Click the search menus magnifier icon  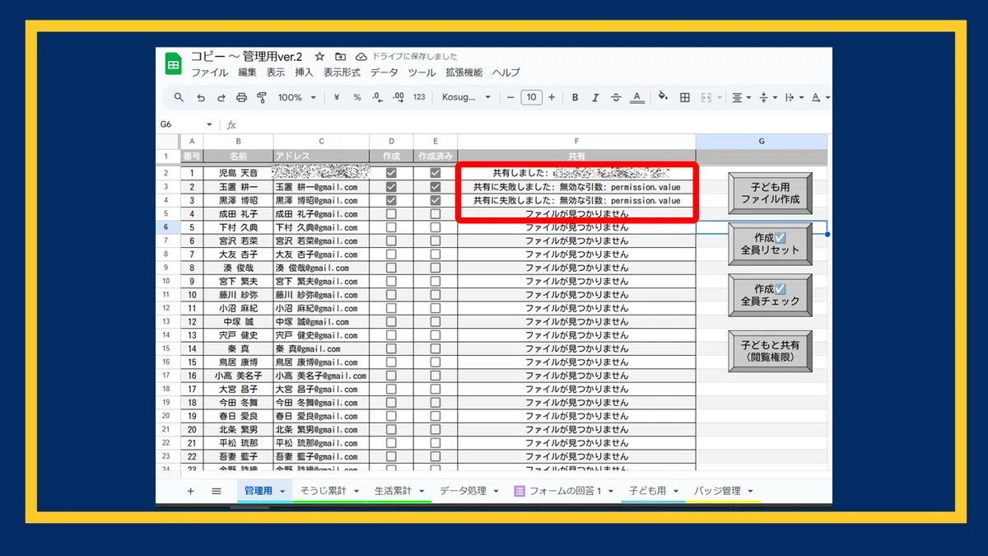[179, 97]
